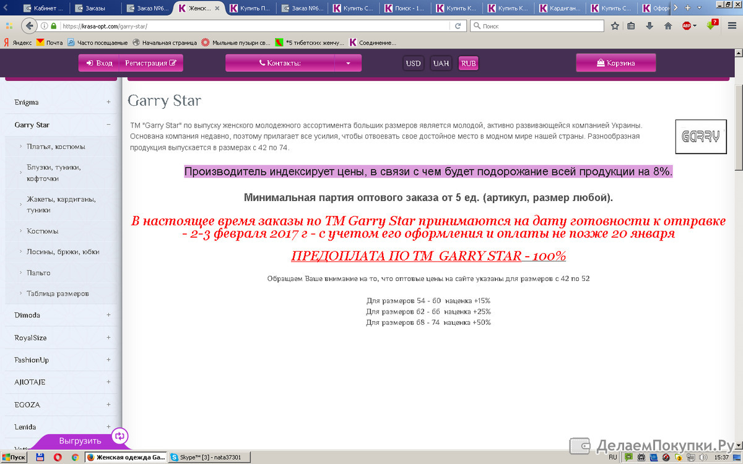743x464 pixels.
Task: Focus the browser Поиск search field
Action: 537,26
